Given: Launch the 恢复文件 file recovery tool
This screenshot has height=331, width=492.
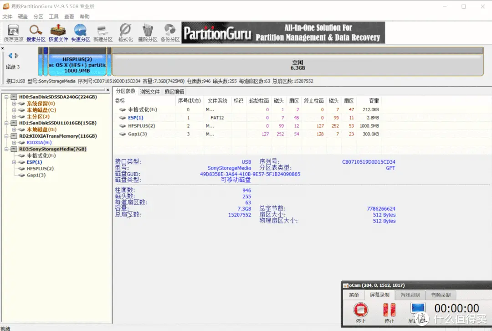Looking at the screenshot, I should [x=58, y=33].
